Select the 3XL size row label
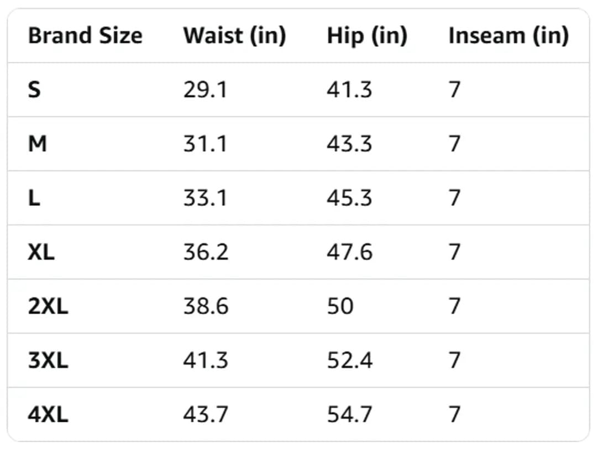 [48, 361]
